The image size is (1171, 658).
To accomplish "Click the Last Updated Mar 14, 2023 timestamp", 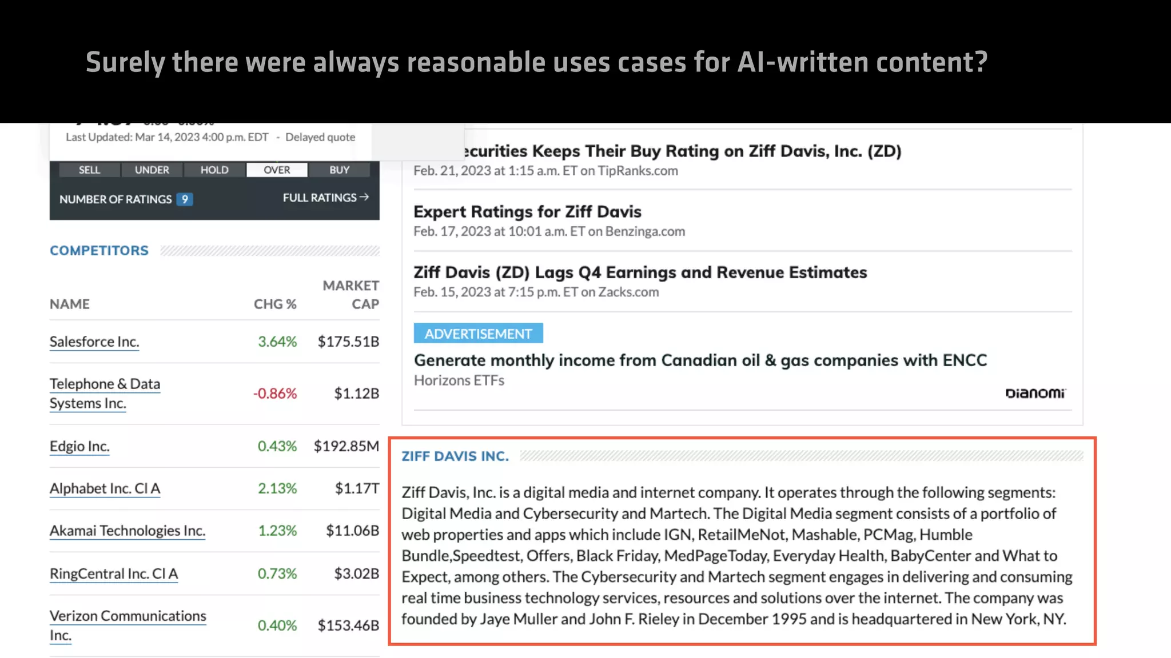I will 167,137.
